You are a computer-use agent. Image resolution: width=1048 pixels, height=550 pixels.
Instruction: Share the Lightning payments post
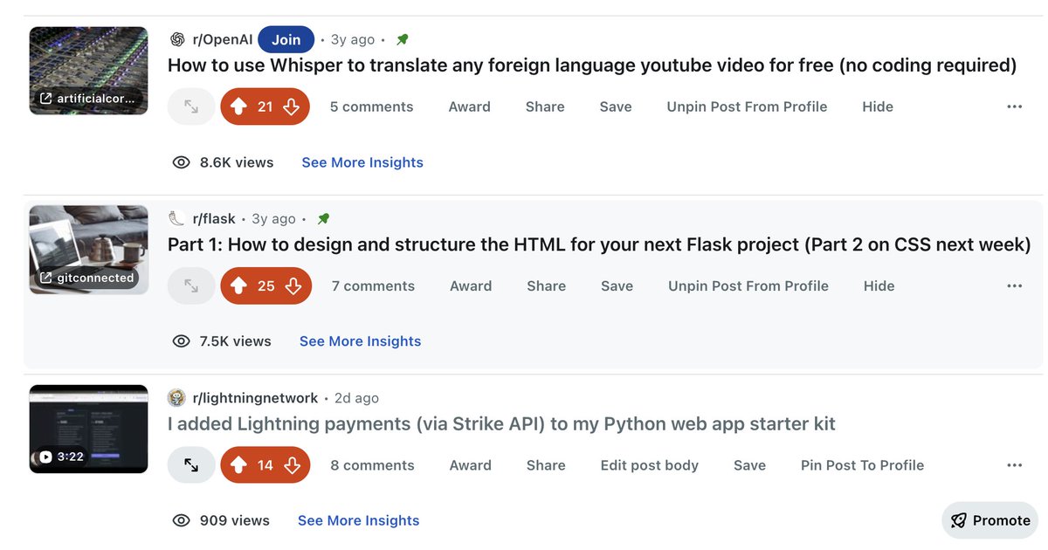pyautogui.click(x=546, y=465)
